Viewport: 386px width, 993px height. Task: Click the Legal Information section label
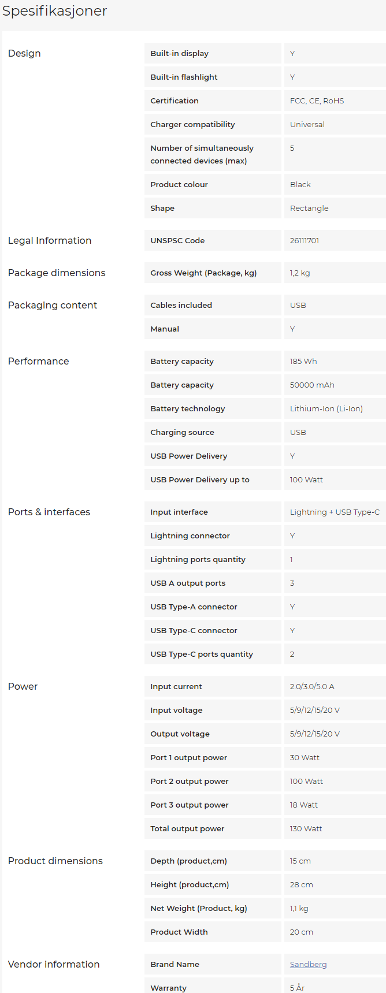(x=50, y=240)
